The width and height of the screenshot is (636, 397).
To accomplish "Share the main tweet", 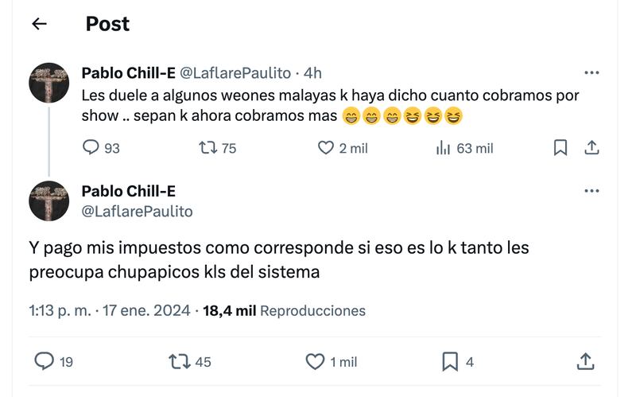I will tap(586, 362).
